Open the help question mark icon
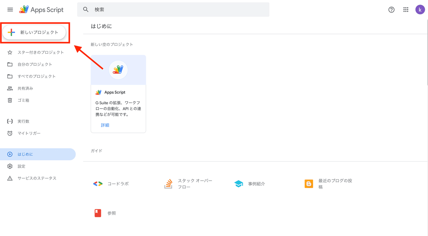Viewport: 428px width, 236px height. [x=391, y=10]
